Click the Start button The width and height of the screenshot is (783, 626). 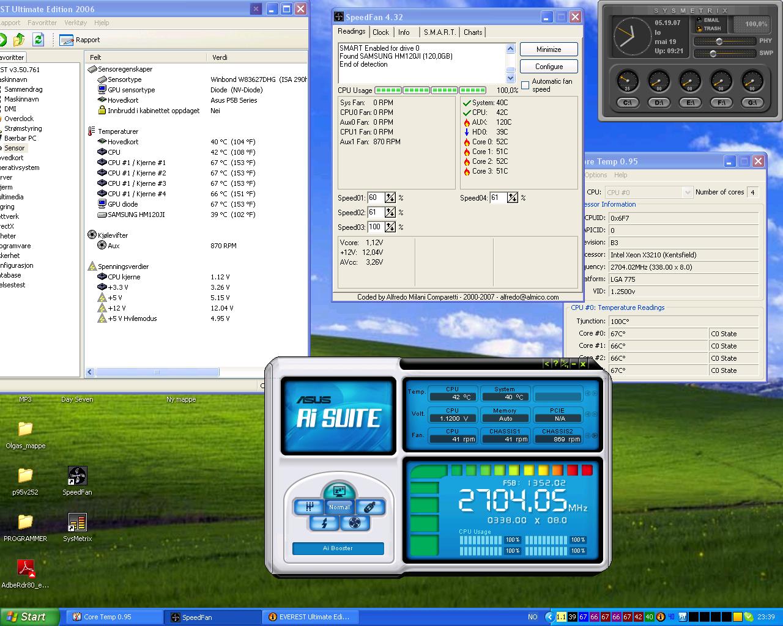pyautogui.click(x=29, y=617)
